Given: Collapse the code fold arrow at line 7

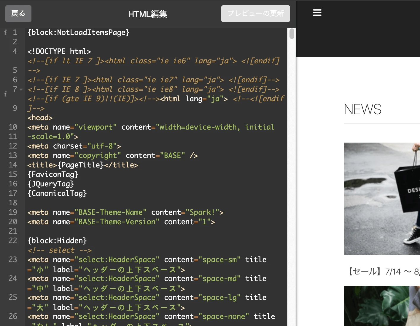Looking at the screenshot, I should (x=21, y=89).
